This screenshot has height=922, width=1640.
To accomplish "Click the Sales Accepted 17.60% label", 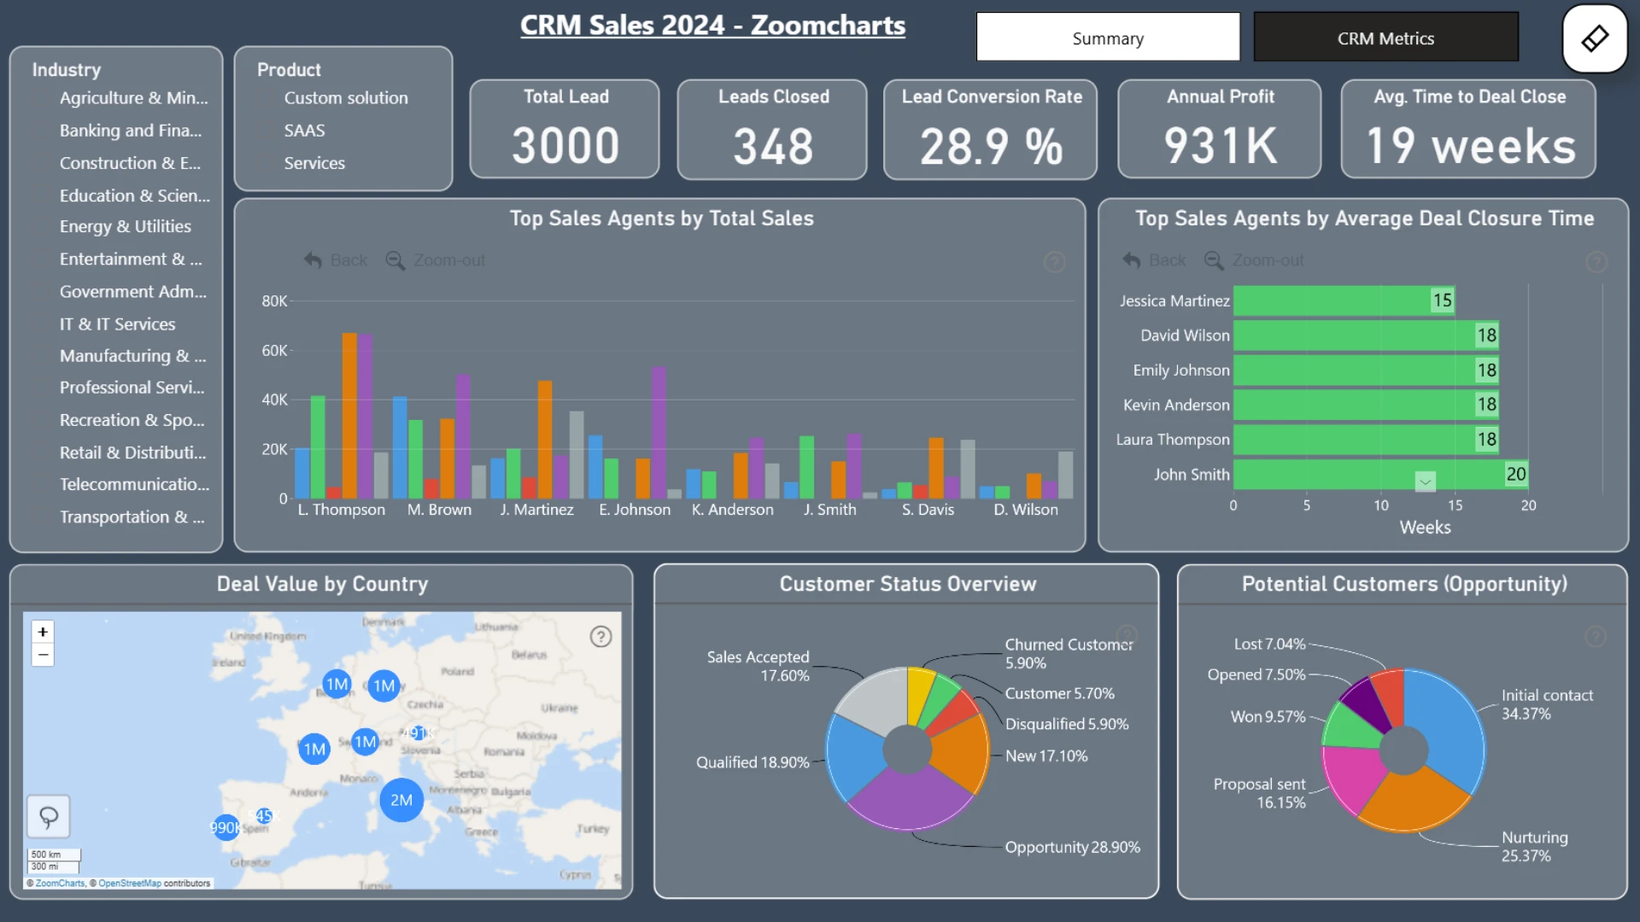I will tap(758, 666).
